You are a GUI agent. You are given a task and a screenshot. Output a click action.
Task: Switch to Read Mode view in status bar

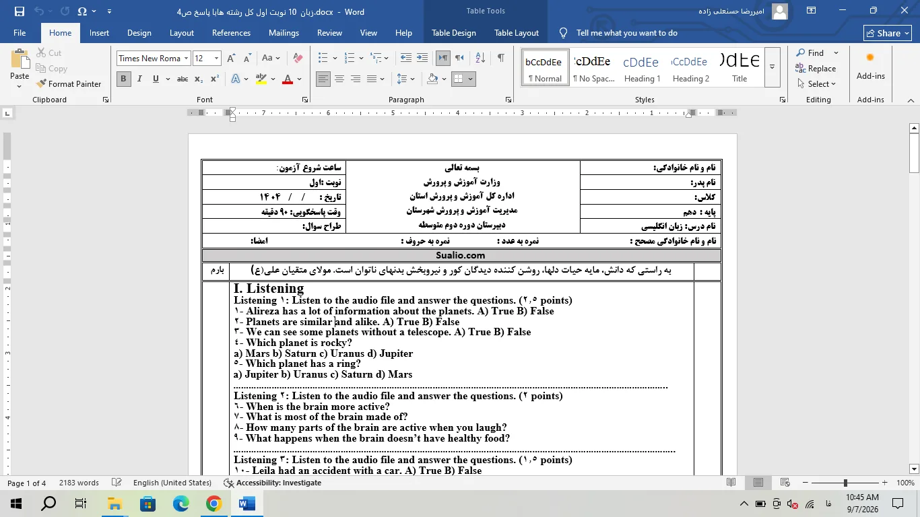pyautogui.click(x=731, y=483)
